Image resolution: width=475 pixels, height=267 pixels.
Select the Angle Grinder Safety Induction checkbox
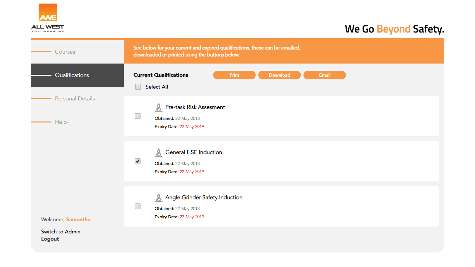pos(138,206)
